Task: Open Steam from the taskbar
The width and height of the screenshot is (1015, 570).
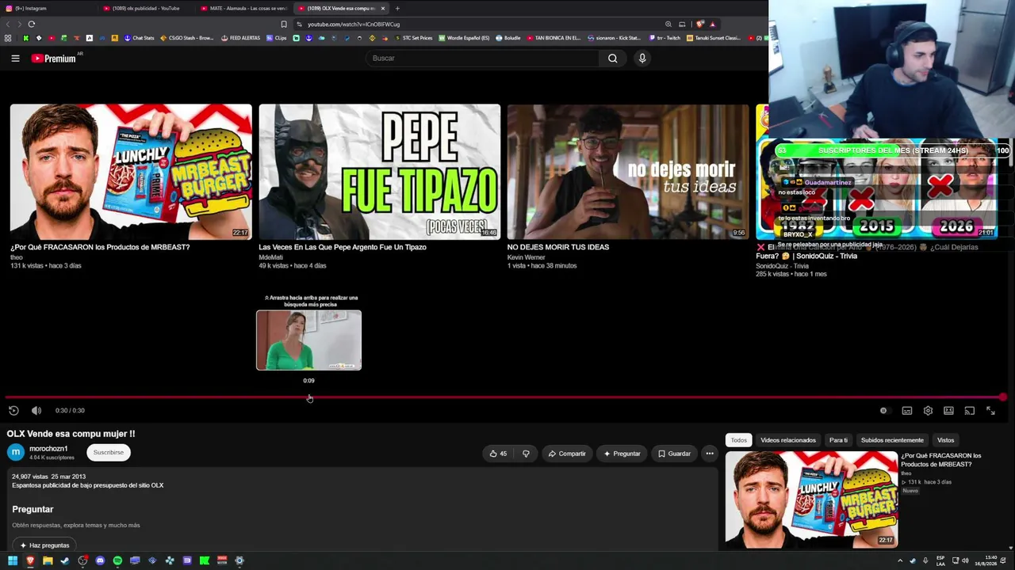Action: click(x=65, y=560)
